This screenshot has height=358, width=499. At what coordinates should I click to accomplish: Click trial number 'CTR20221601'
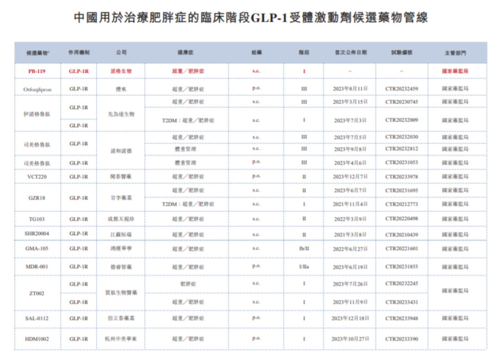pos(402,248)
